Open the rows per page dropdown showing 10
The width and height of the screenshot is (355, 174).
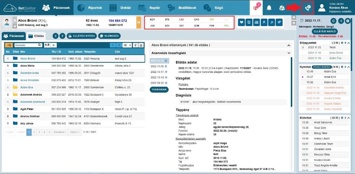(x=127, y=45)
